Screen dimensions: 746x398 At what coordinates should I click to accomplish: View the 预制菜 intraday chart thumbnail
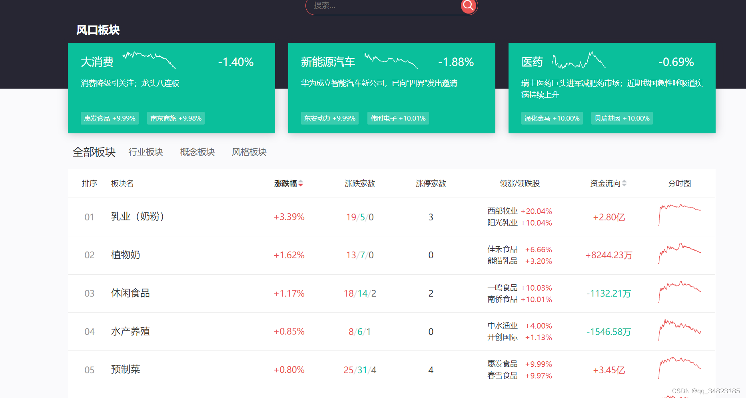tap(680, 368)
